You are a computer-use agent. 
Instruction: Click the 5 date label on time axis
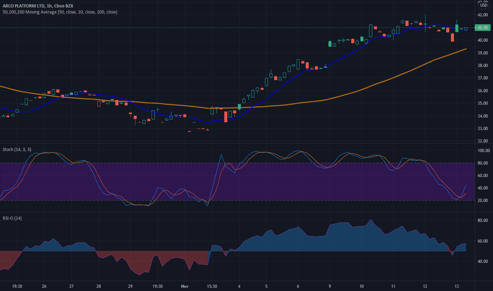point(266,286)
